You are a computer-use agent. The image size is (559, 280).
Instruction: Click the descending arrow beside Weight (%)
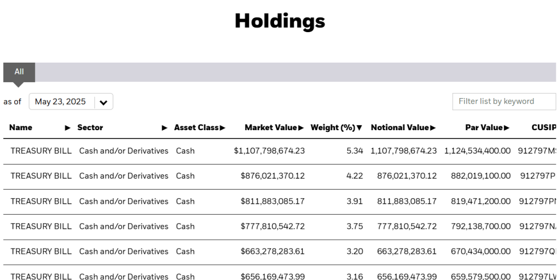359,127
